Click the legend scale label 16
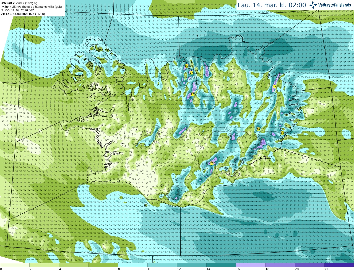 pyautogui.click(x=238, y=269)
